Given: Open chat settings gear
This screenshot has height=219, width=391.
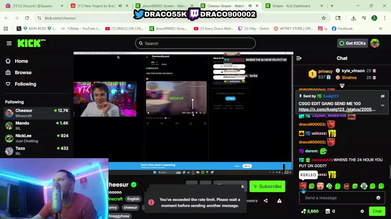Looking at the screenshot, I should [x=362, y=211].
